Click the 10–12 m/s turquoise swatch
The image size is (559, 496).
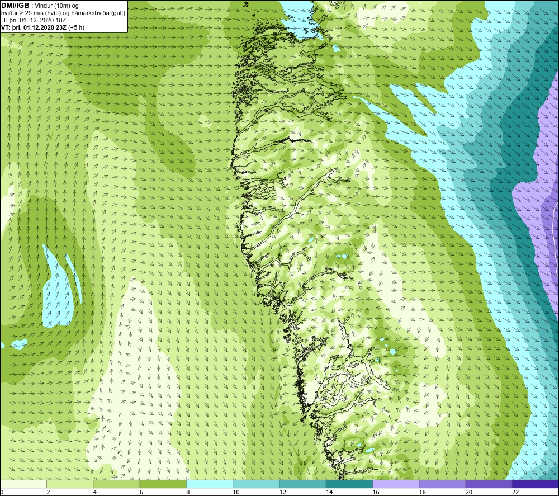coord(256,484)
